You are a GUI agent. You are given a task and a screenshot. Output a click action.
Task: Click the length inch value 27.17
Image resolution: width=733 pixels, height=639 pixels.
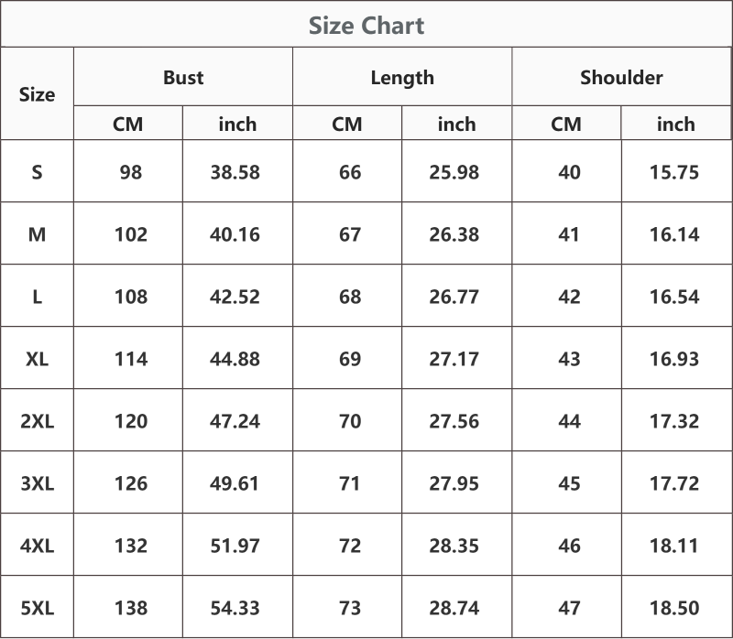[454, 359]
